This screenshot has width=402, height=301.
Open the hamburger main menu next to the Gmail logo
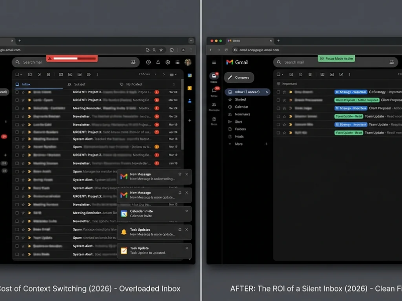pyautogui.click(x=214, y=62)
